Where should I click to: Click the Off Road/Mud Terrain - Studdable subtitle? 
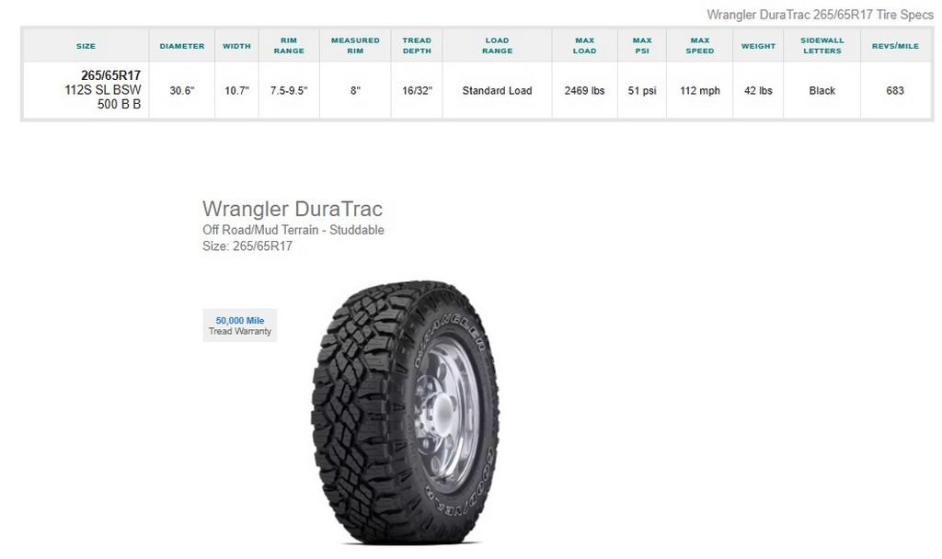pyautogui.click(x=293, y=230)
